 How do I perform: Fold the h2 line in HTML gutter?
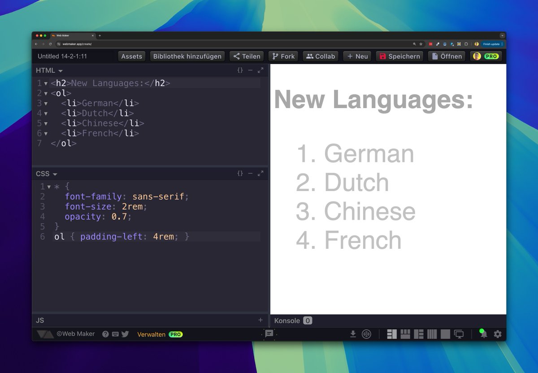pos(46,83)
